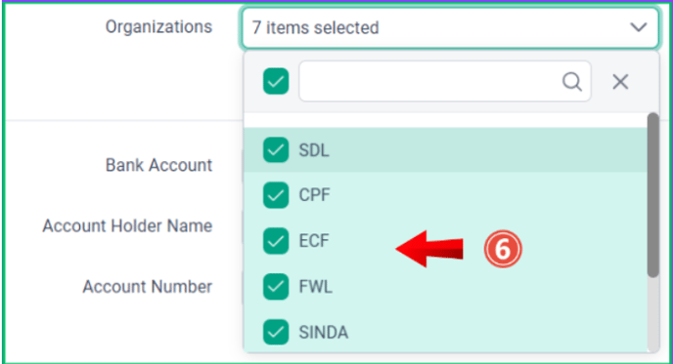Viewport: 673px width, 364px height.
Task: Click the magnifier search icon
Action: tap(571, 81)
